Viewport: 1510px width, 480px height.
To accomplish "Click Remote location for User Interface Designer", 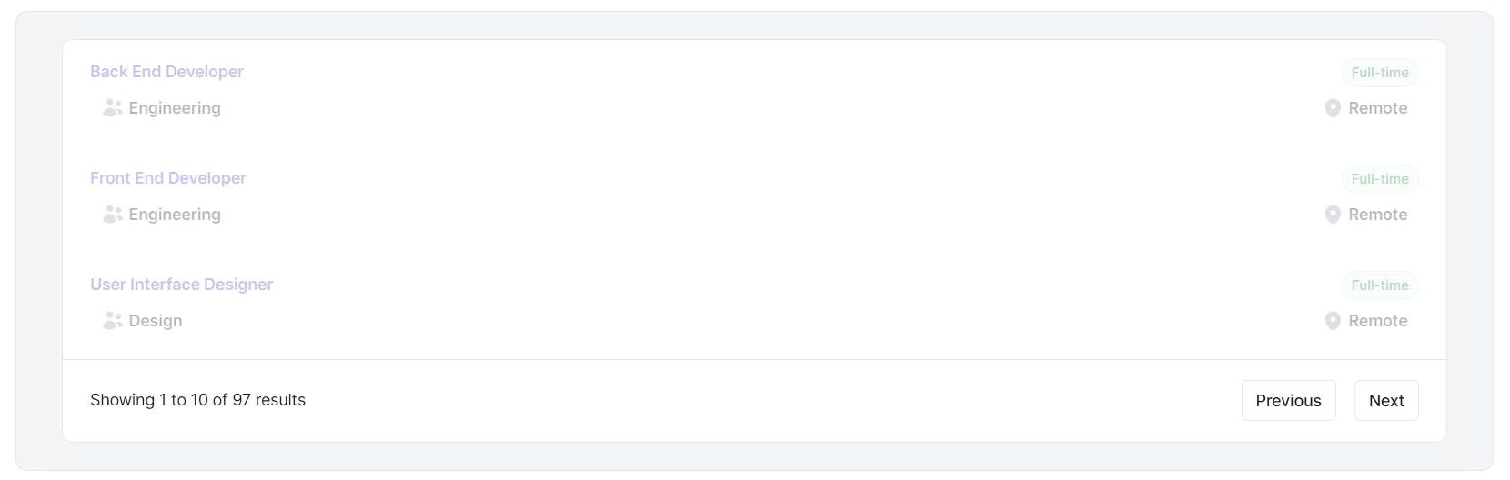I will pos(1378,321).
